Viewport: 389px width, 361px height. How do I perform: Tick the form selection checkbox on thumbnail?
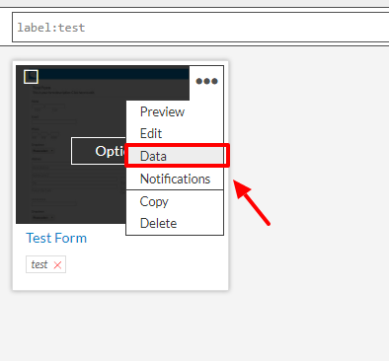pyautogui.click(x=32, y=77)
